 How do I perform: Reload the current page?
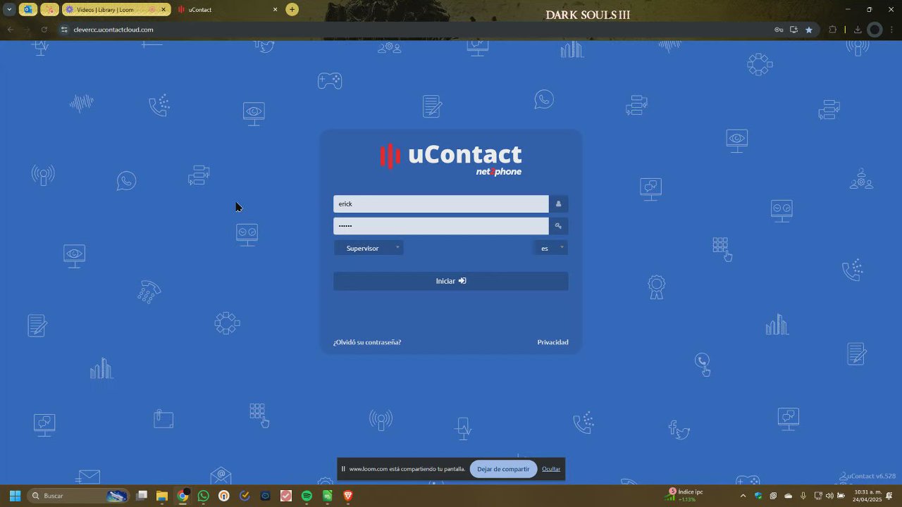(x=44, y=30)
